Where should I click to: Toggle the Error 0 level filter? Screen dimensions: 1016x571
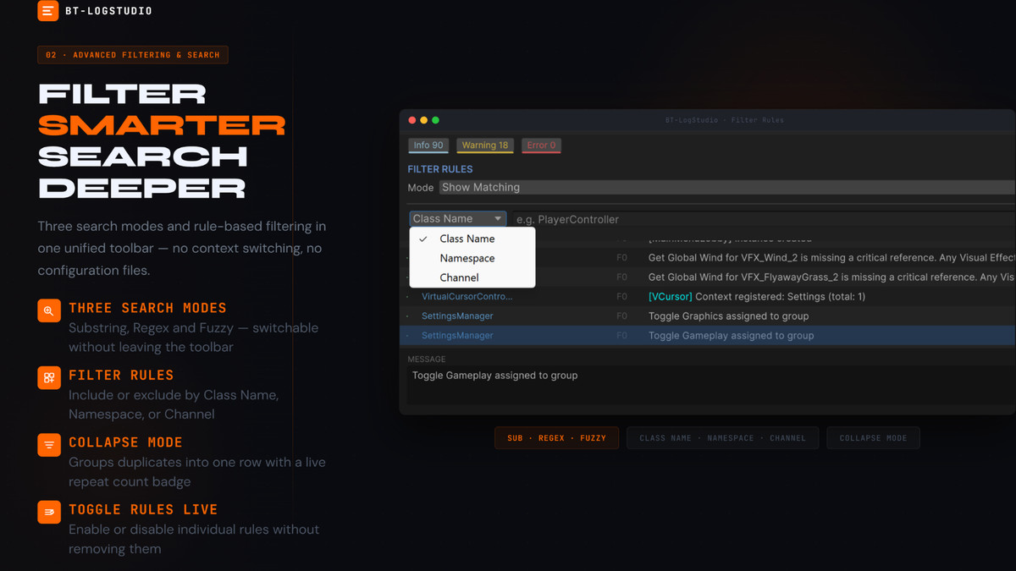(541, 145)
